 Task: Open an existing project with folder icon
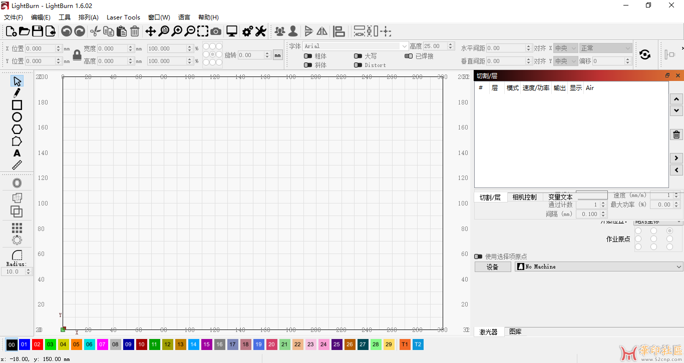[x=24, y=31]
